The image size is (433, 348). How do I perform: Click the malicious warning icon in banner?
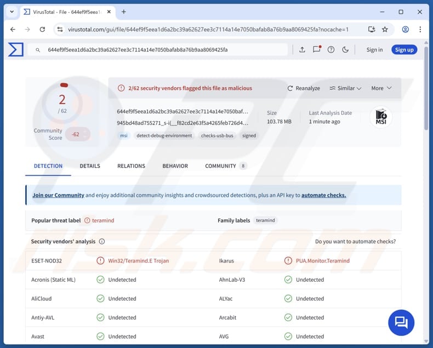[x=121, y=88]
